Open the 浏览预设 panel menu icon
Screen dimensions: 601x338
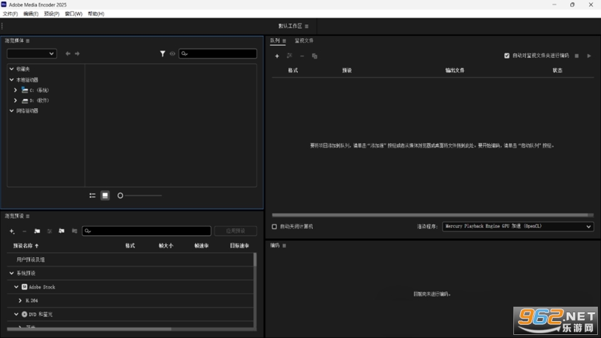28,216
